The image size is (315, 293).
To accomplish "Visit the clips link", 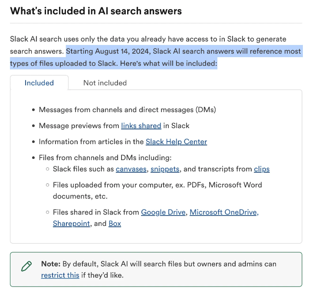I will (262, 169).
